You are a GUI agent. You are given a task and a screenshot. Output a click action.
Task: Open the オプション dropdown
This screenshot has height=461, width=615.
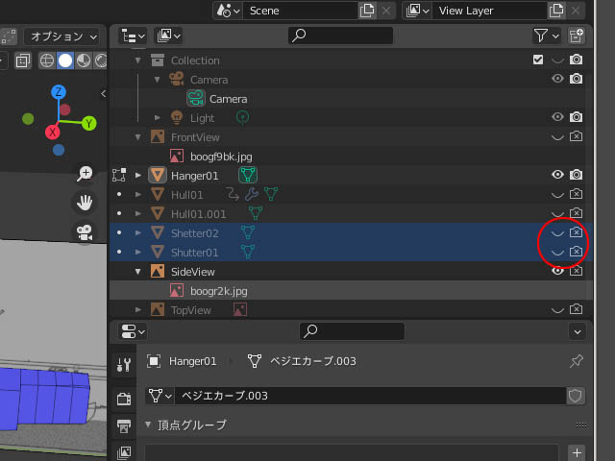click(x=61, y=36)
